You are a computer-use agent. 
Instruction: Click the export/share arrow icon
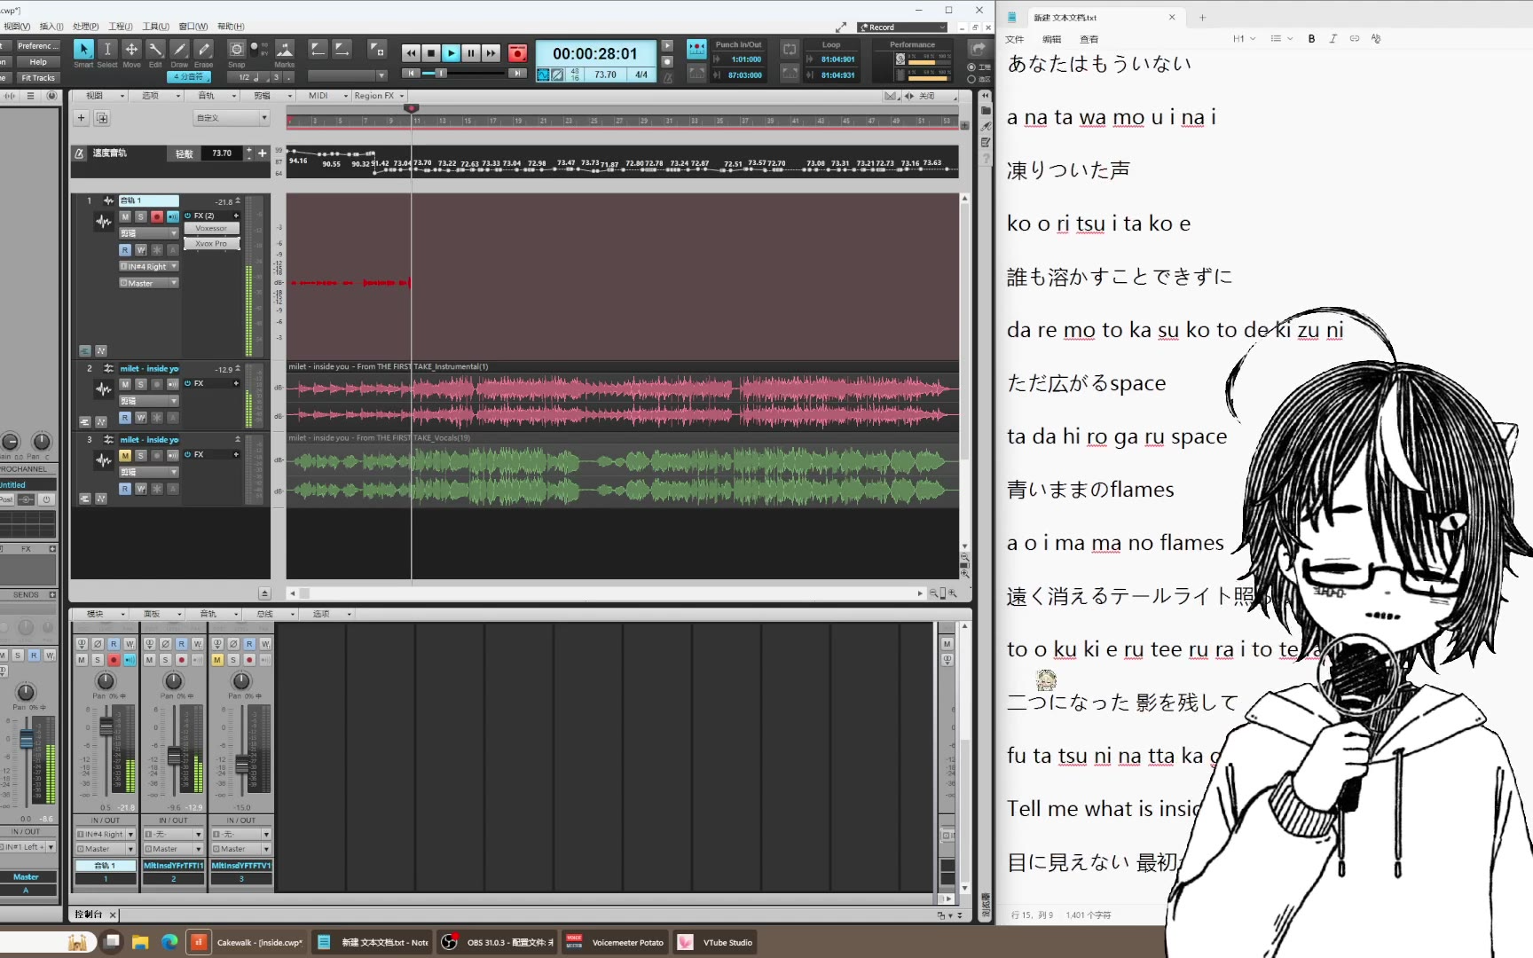click(x=979, y=49)
